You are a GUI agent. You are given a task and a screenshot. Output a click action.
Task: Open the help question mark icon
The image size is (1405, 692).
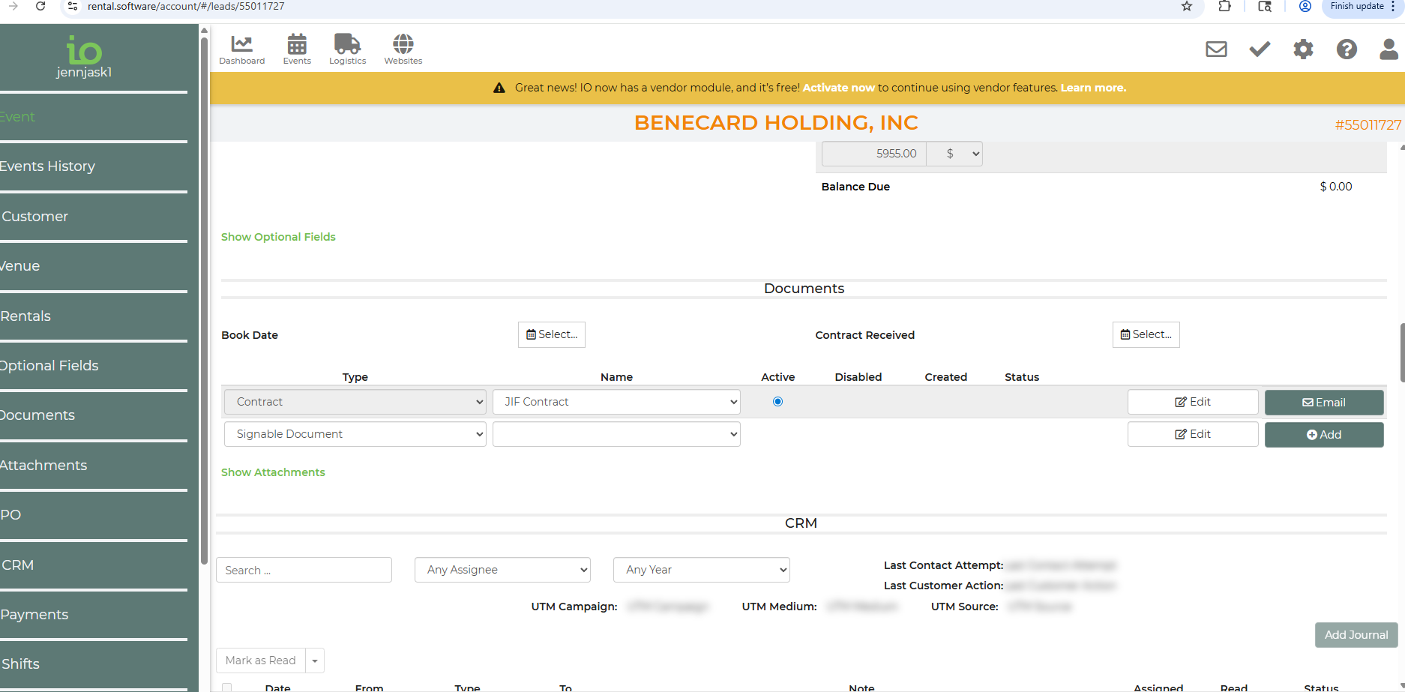tap(1347, 49)
